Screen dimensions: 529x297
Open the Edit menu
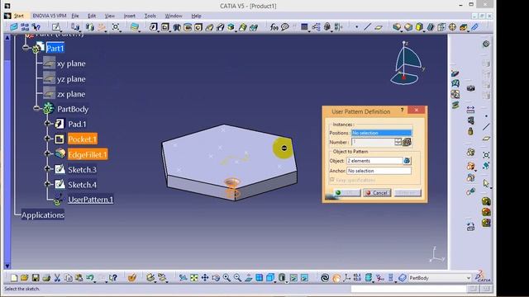[x=92, y=16]
